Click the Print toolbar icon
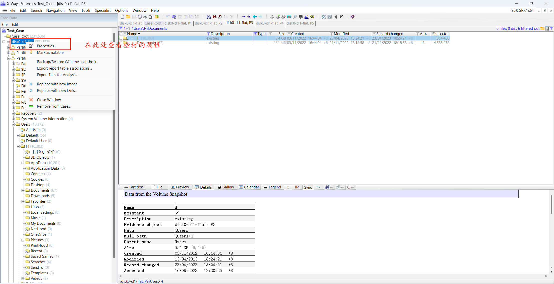Screen dimensions: 554x284 (145, 17)
